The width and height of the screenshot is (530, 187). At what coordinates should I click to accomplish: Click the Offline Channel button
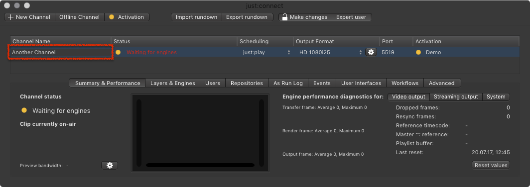click(79, 17)
